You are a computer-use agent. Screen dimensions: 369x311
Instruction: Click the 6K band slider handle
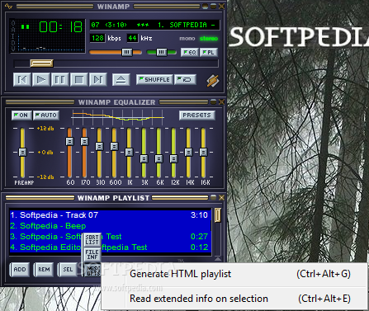[x=158, y=158]
